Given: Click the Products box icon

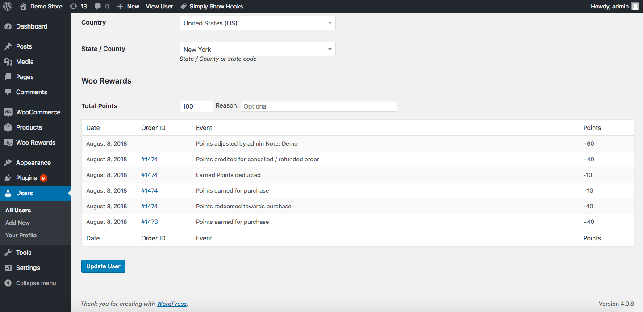Looking at the screenshot, I should 8,127.
